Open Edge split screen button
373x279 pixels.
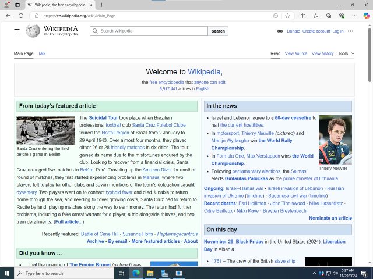pyautogui.click(x=303, y=16)
